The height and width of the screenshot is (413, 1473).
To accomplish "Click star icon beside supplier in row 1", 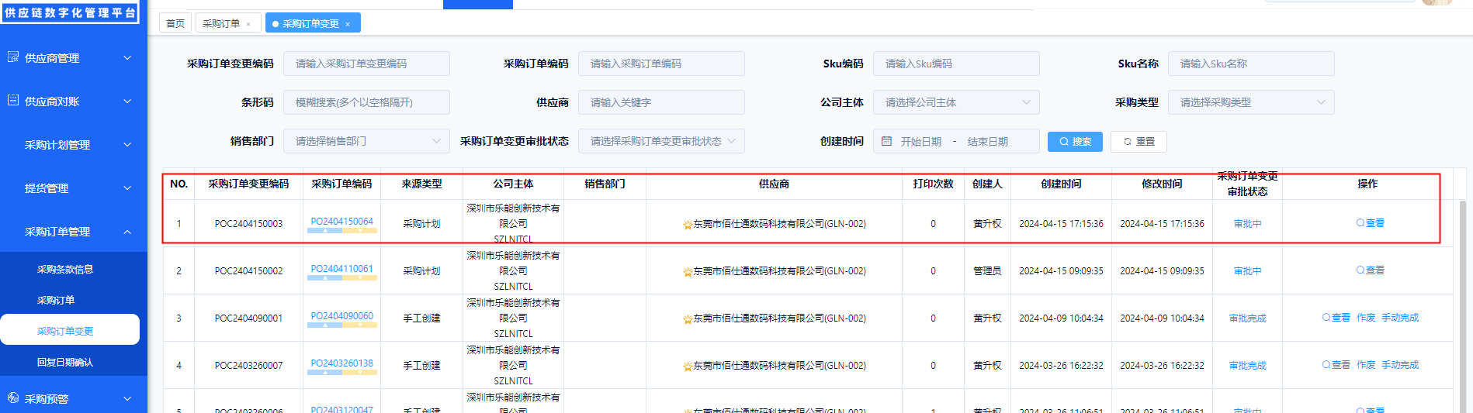I will click(687, 225).
